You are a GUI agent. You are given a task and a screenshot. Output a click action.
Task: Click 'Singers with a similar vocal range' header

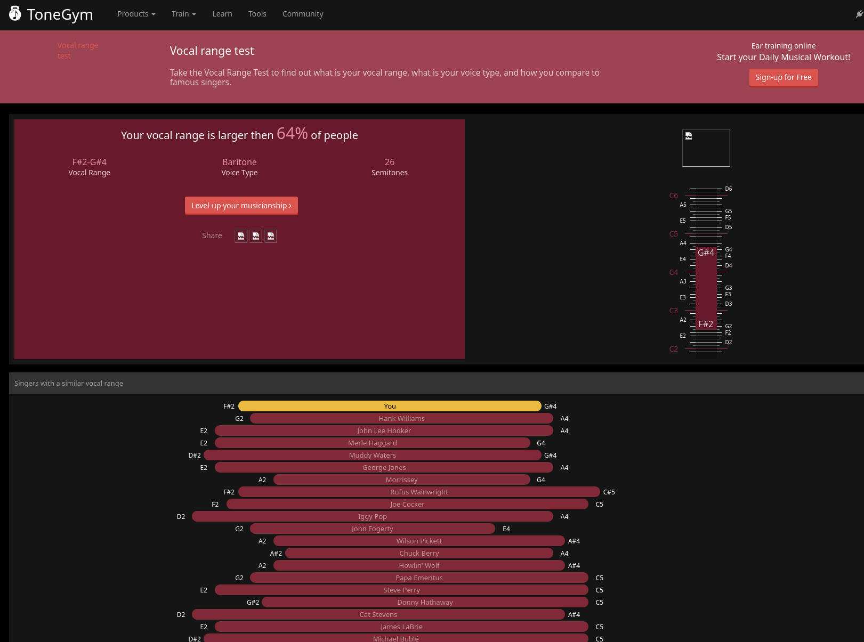point(69,383)
